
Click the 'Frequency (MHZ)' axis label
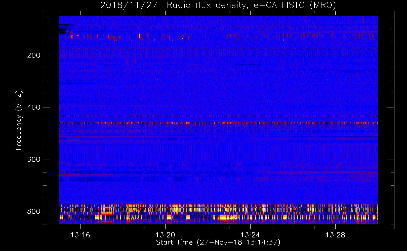pos(19,120)
